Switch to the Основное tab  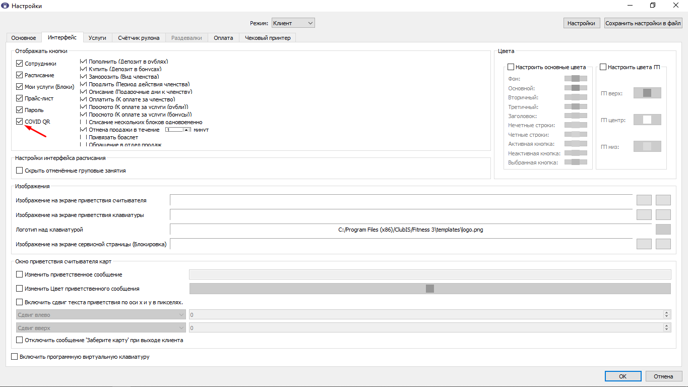(24, 38)
